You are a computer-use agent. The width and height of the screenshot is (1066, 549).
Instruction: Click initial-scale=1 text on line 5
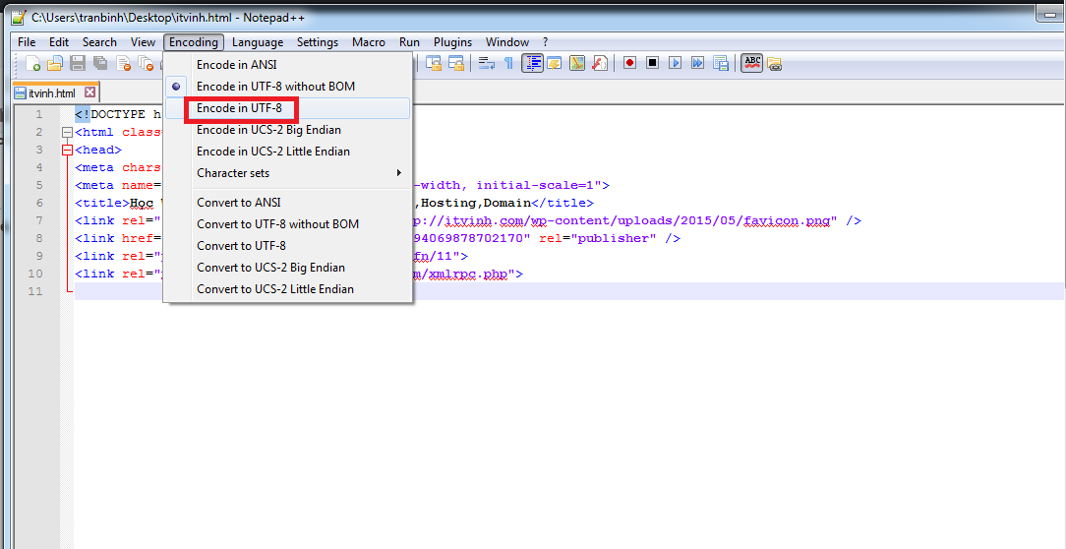(535, 185)
